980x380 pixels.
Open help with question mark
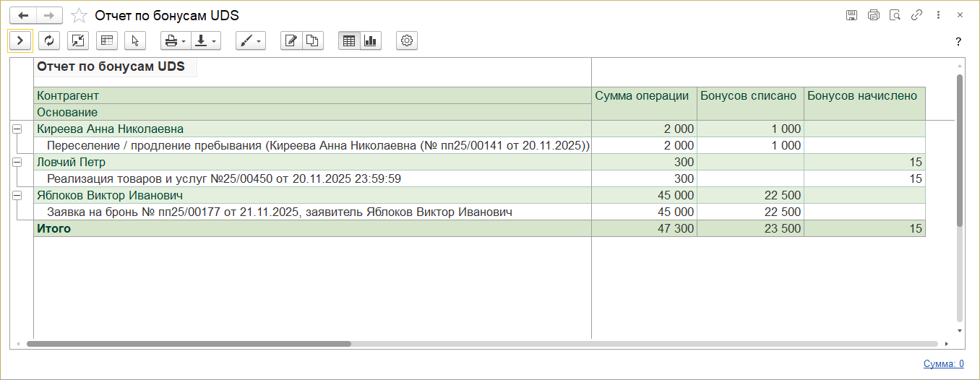pos(958,42)
